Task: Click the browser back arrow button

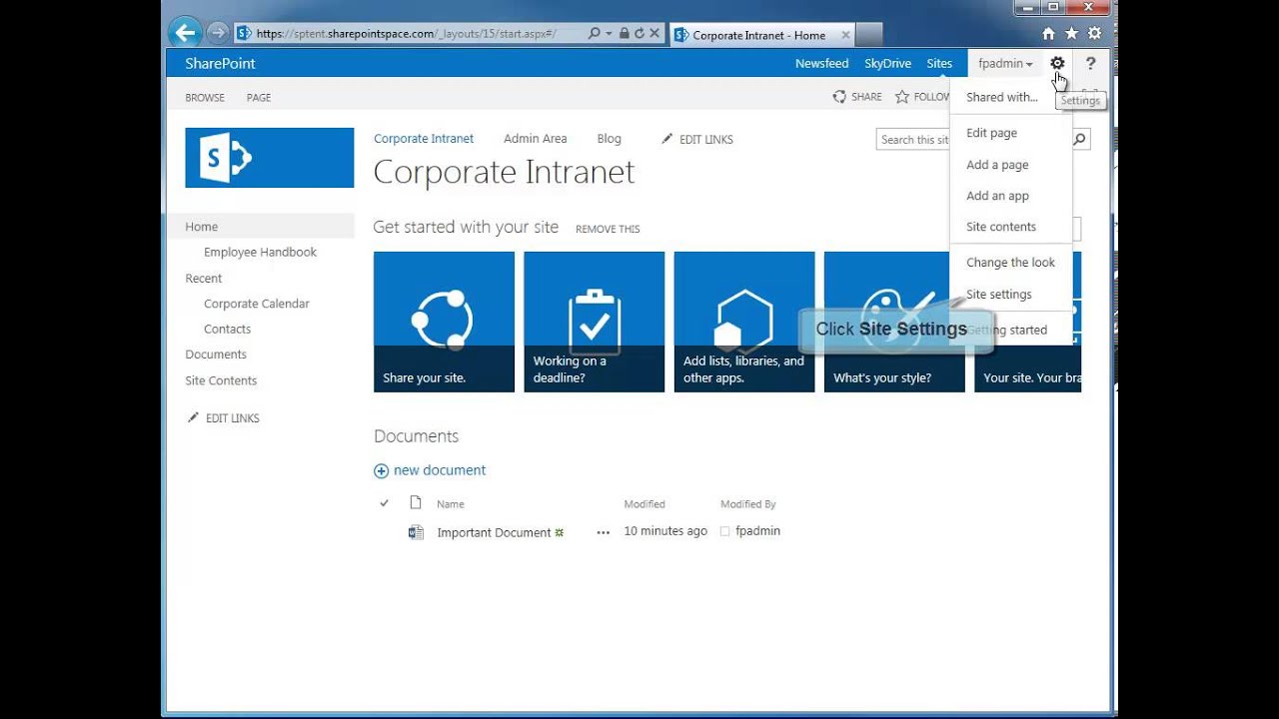Action: [185, 33]
